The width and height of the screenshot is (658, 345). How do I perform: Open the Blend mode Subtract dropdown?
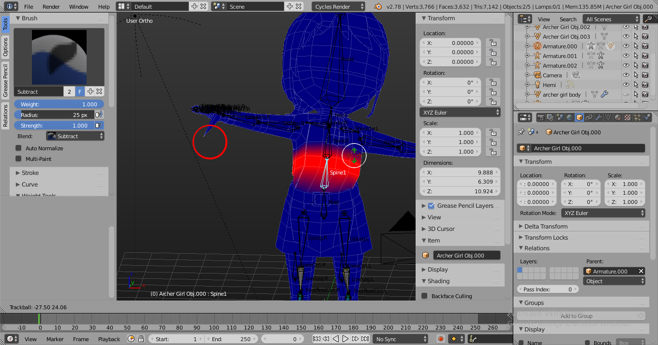click(75, 136)
